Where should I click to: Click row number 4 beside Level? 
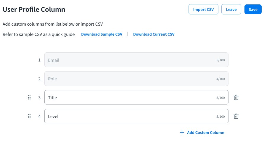pos(39,116)
